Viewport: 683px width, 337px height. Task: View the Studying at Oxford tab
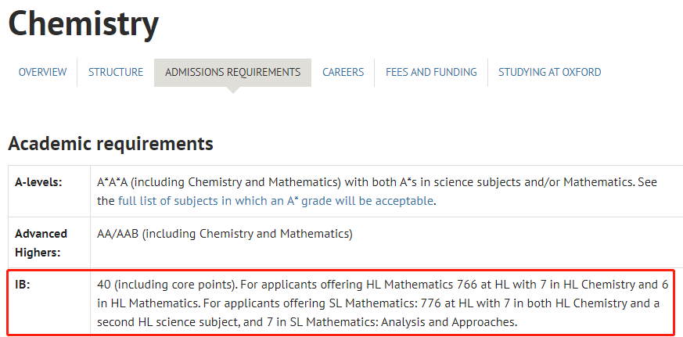pyautogui.click(x=550, y=72)
